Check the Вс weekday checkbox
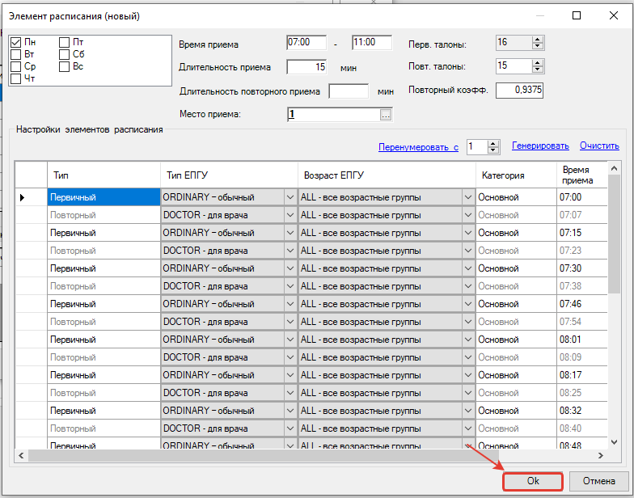Viewport: 634px width, 498px height. tap(65, 66)
